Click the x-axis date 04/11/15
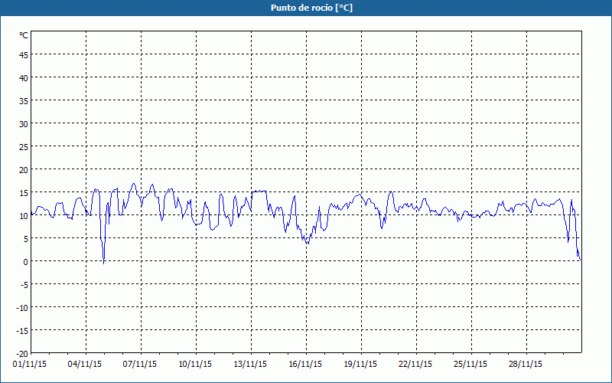This screenshot has width=612, height=383. (85, 365)
